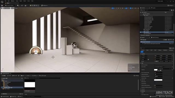Select the Rendering filter tab in Details
Screen dimensions: 175x98
[165, 50]
